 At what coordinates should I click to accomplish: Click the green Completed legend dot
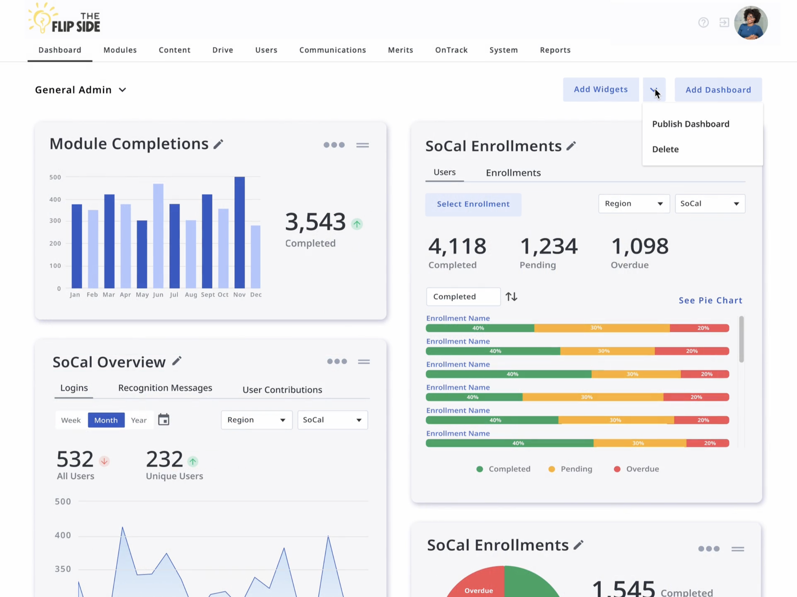pos(480,469)
